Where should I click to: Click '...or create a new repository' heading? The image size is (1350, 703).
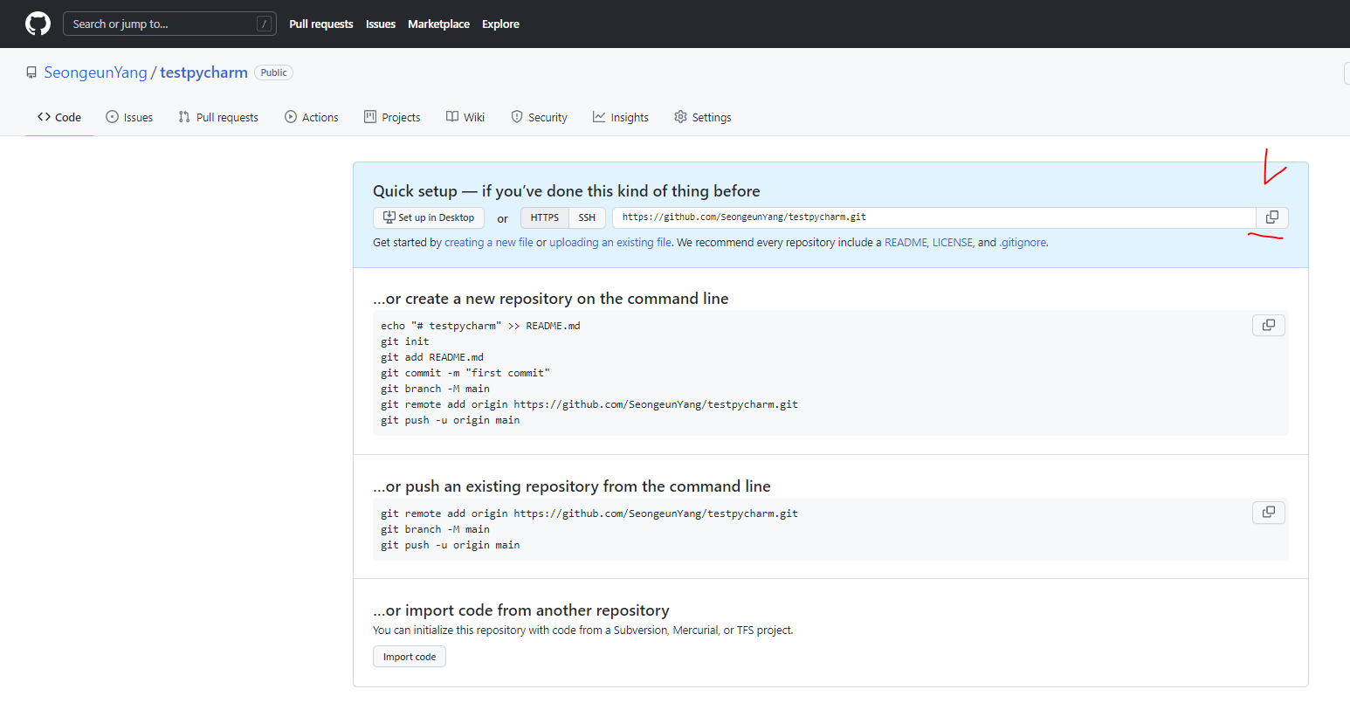pos(551,299)
